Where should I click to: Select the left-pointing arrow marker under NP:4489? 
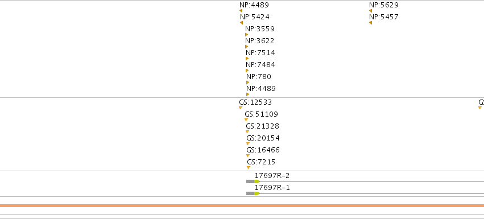pyautogui.click(x=241, y=11)
